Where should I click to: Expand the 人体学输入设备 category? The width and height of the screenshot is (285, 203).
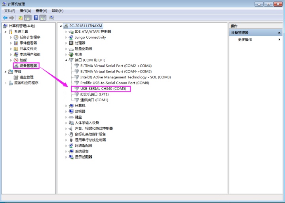coord(66,123)
